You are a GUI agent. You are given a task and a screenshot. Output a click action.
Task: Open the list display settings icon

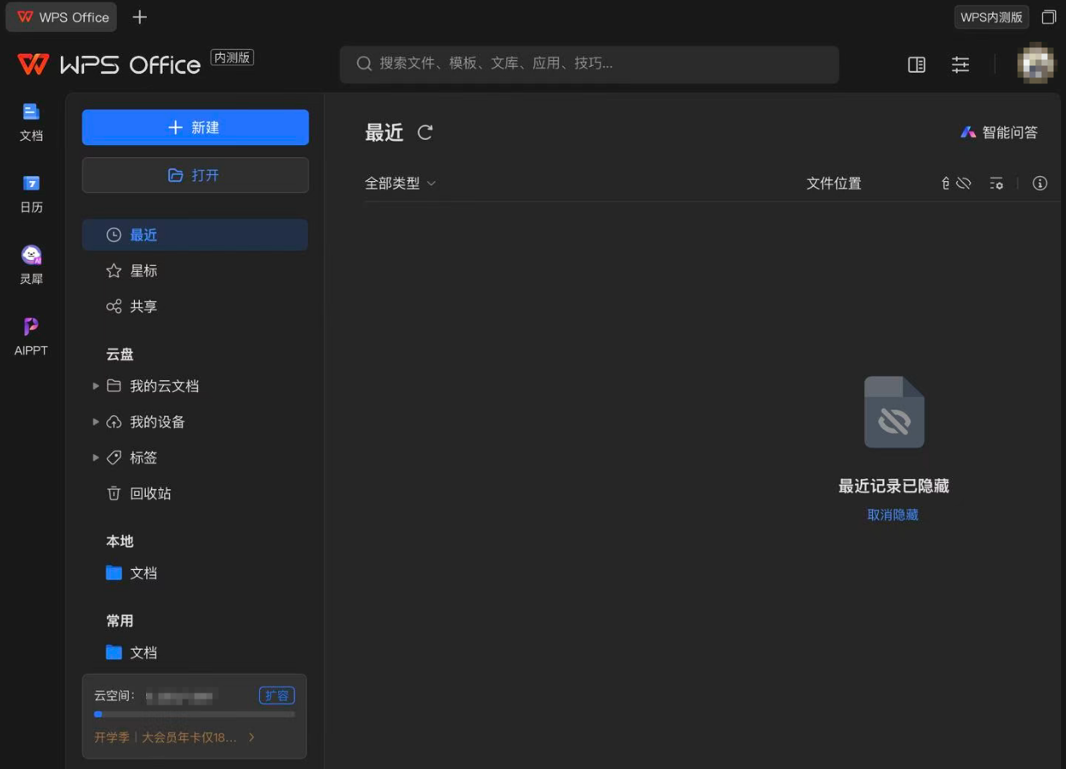tap(996, 183)
